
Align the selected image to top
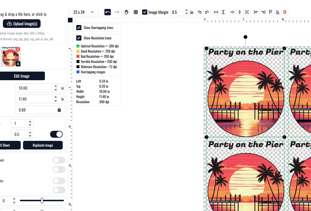pos(270,12)
